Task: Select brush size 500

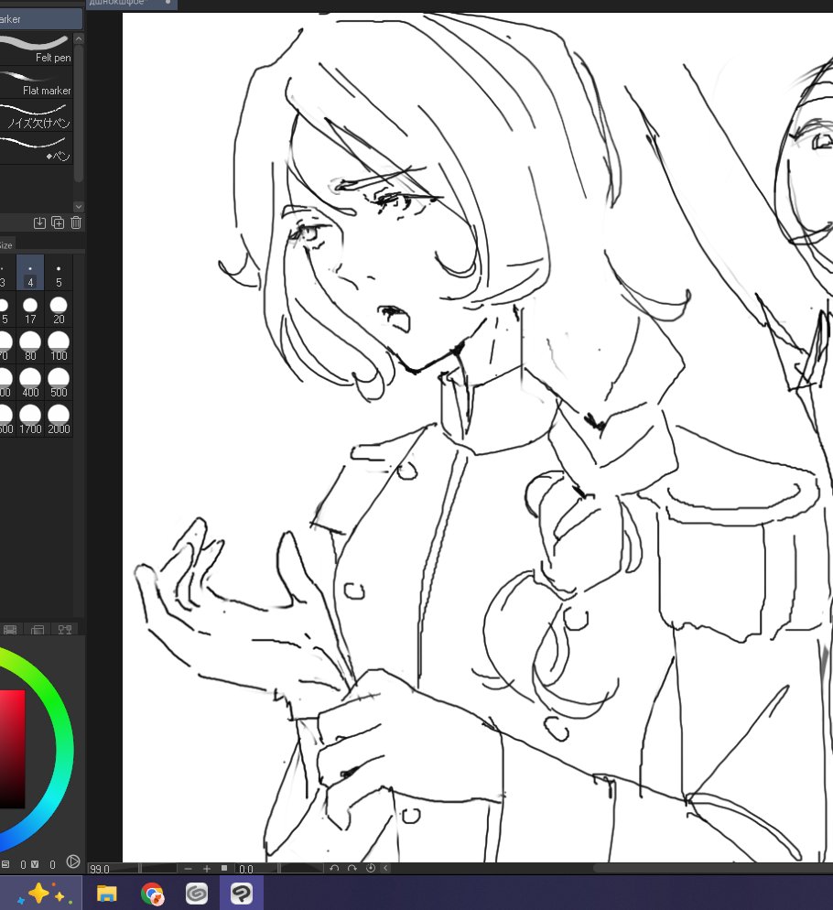Action: (59, 383)
